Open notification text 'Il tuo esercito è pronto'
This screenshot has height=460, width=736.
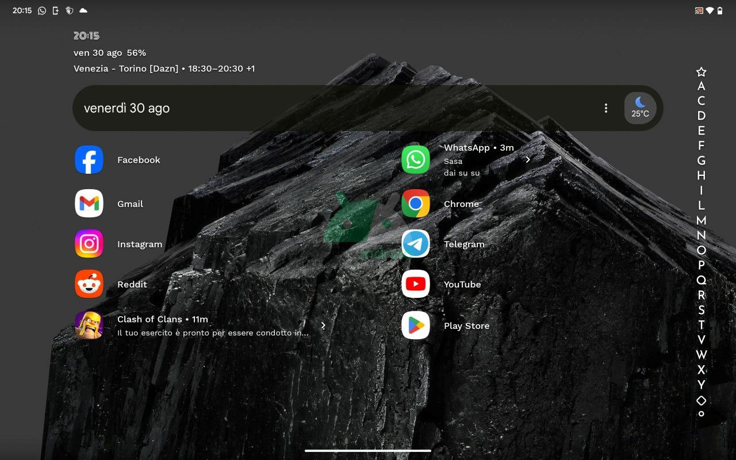tap(213, 333)
